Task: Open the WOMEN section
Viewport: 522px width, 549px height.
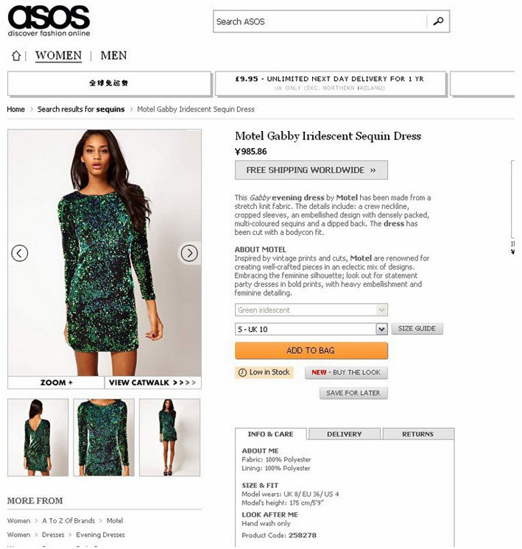Action: (58, 56)
